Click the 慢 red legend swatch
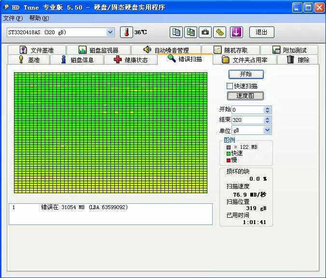The image size is (326, 278). 229,160
